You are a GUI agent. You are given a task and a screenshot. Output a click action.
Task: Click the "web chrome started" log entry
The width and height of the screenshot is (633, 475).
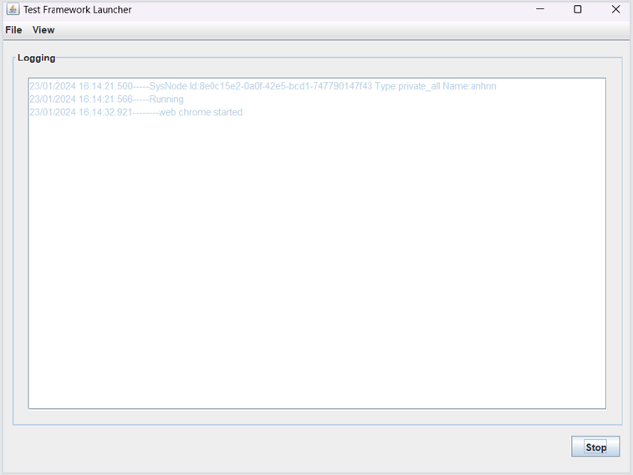click(200, 112)
